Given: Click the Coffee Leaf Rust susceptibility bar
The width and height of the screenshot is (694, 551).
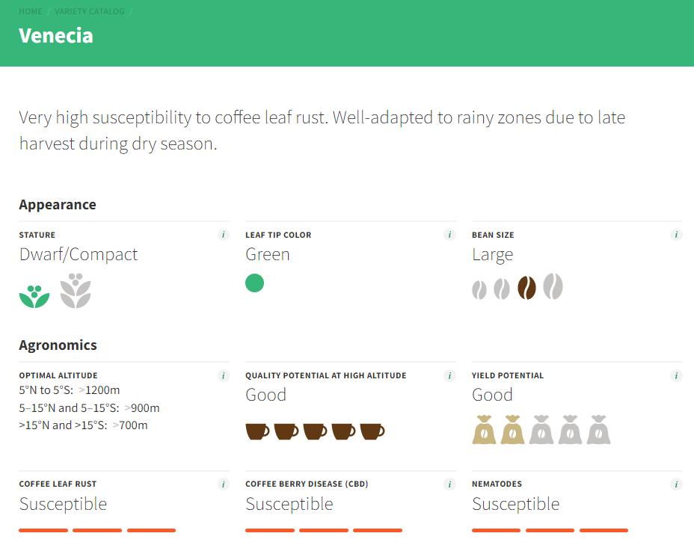Looking at the screenshot, I should pyautogui.click(x=97, y=530).
